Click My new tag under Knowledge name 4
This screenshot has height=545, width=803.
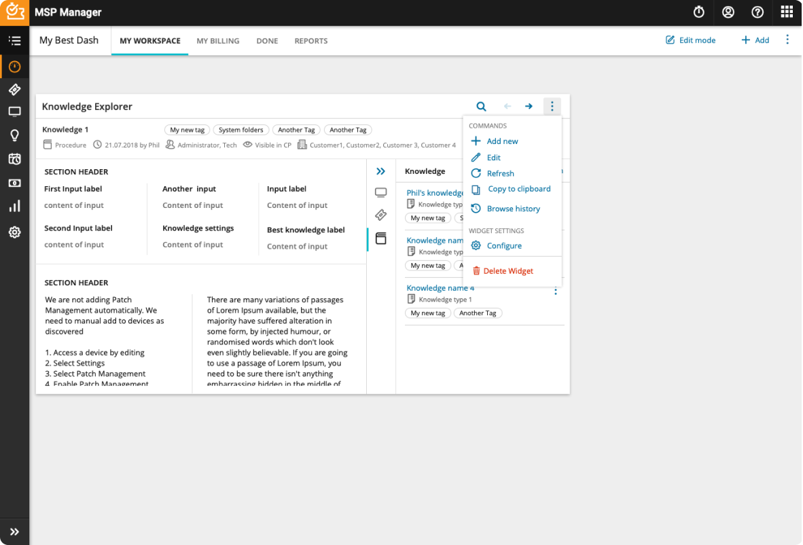point(427,313)
